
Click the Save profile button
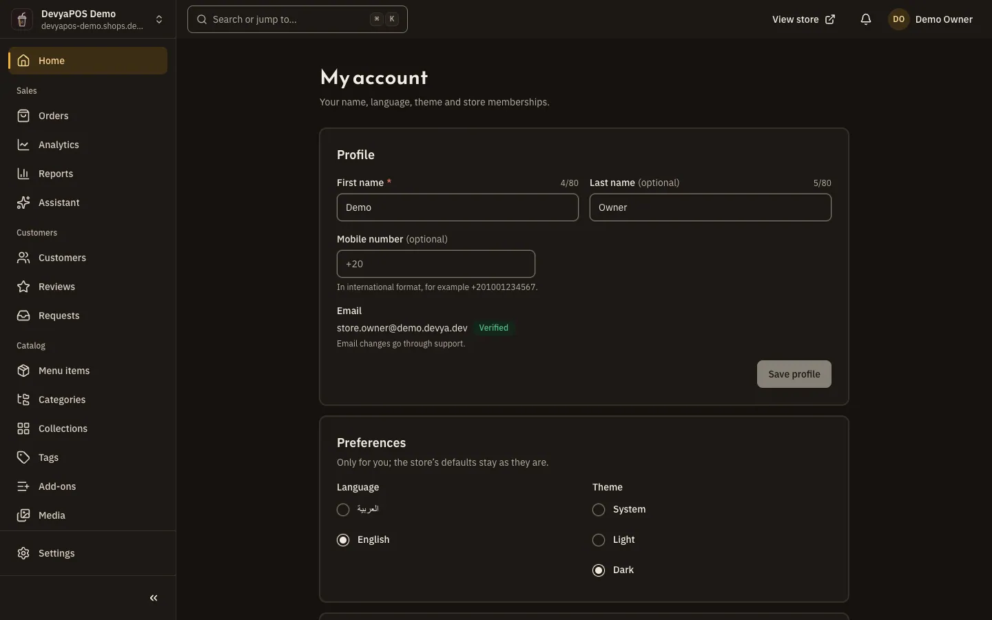[x=794, y=374]
